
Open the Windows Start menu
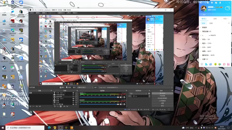3,128
